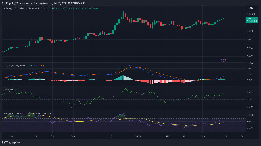Click the 120.00 price axis label
This screenshot has height=146, width=261.
point(250,14)
